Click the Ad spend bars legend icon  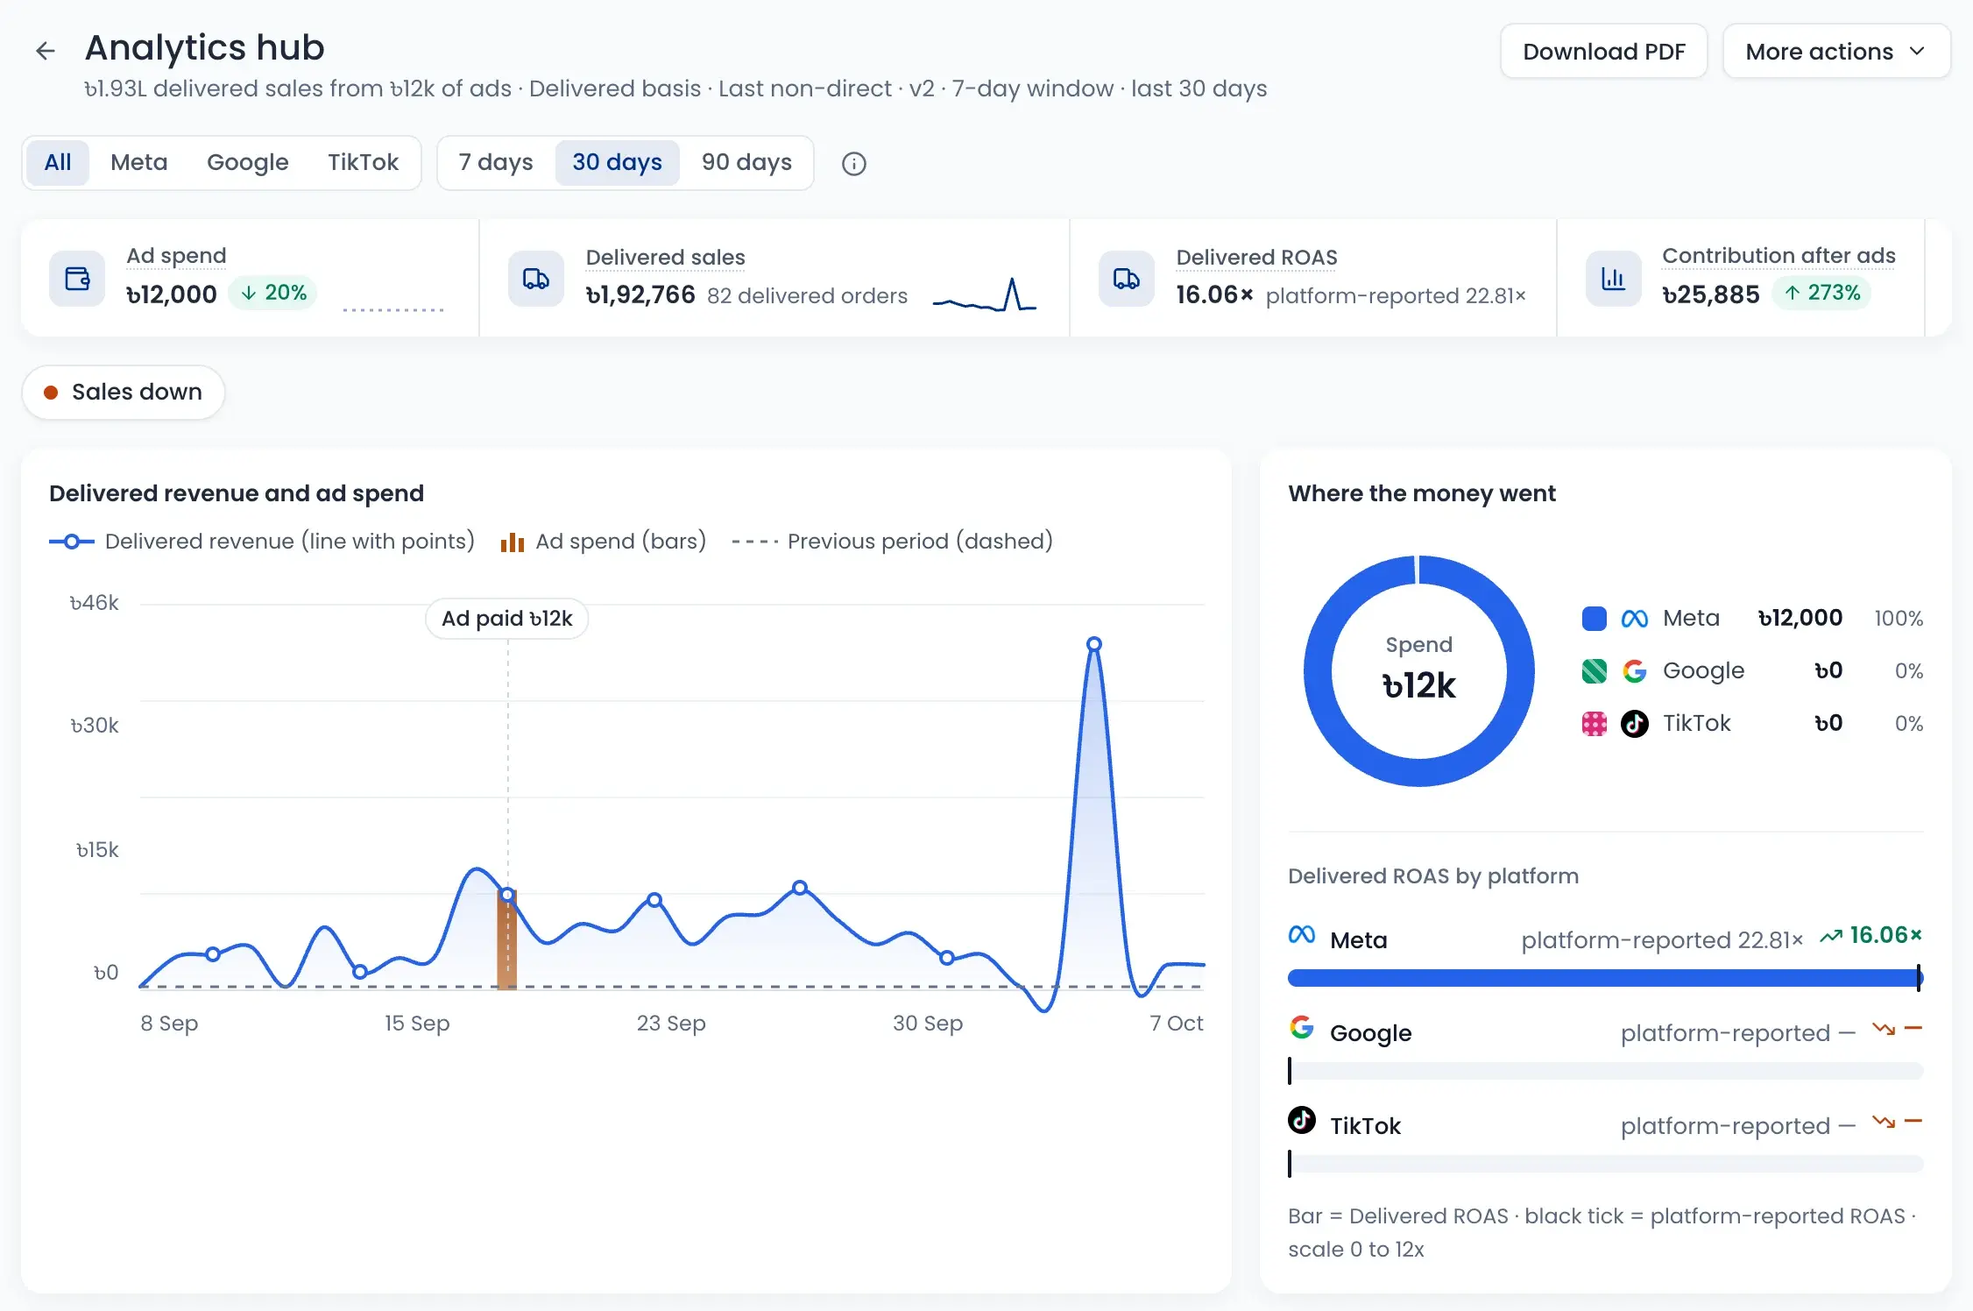coord(513,542)
